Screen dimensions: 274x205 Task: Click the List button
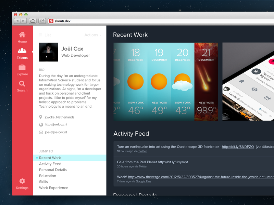(x=45, y=35)
